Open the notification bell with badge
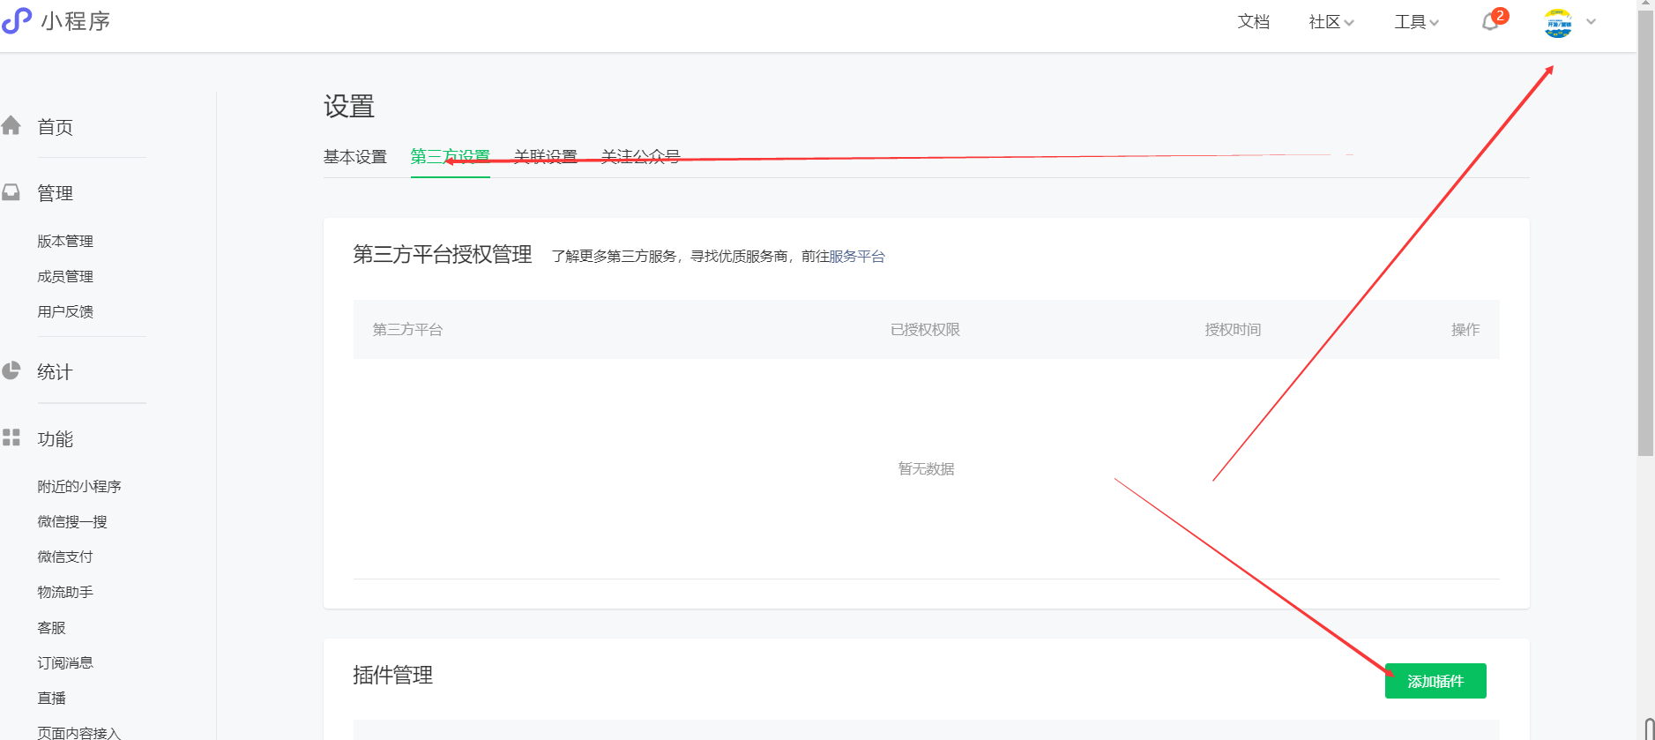This screenshot has width=1655, height=740. (x=1490, y=22)
